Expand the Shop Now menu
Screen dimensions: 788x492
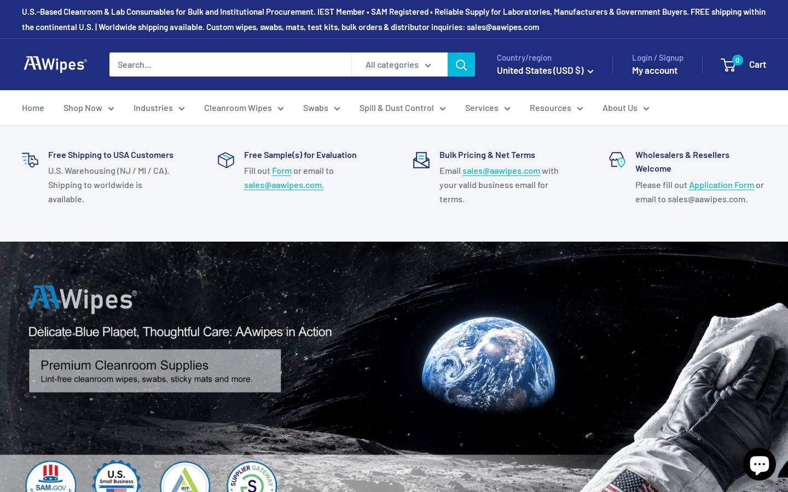tap(89, 108)
